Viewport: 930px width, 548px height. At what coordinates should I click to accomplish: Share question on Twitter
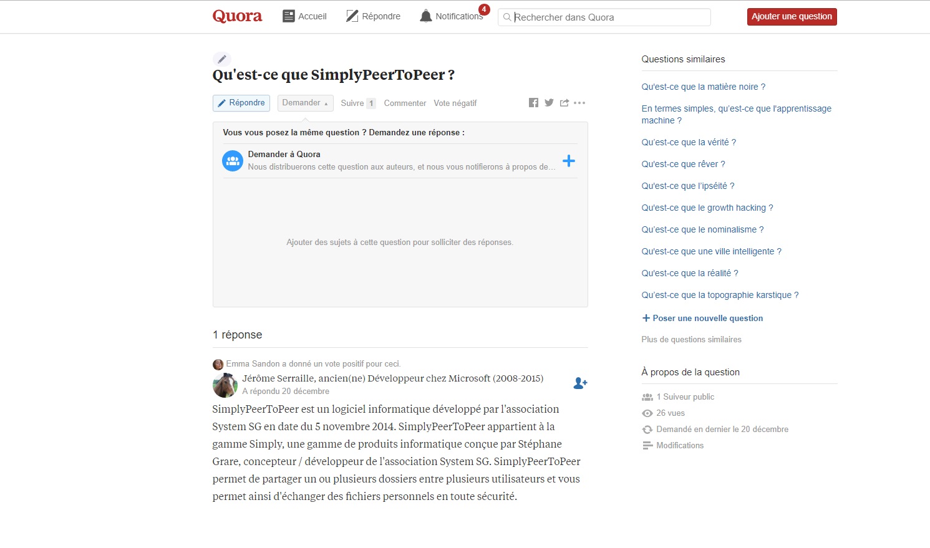tap(549, 103)
